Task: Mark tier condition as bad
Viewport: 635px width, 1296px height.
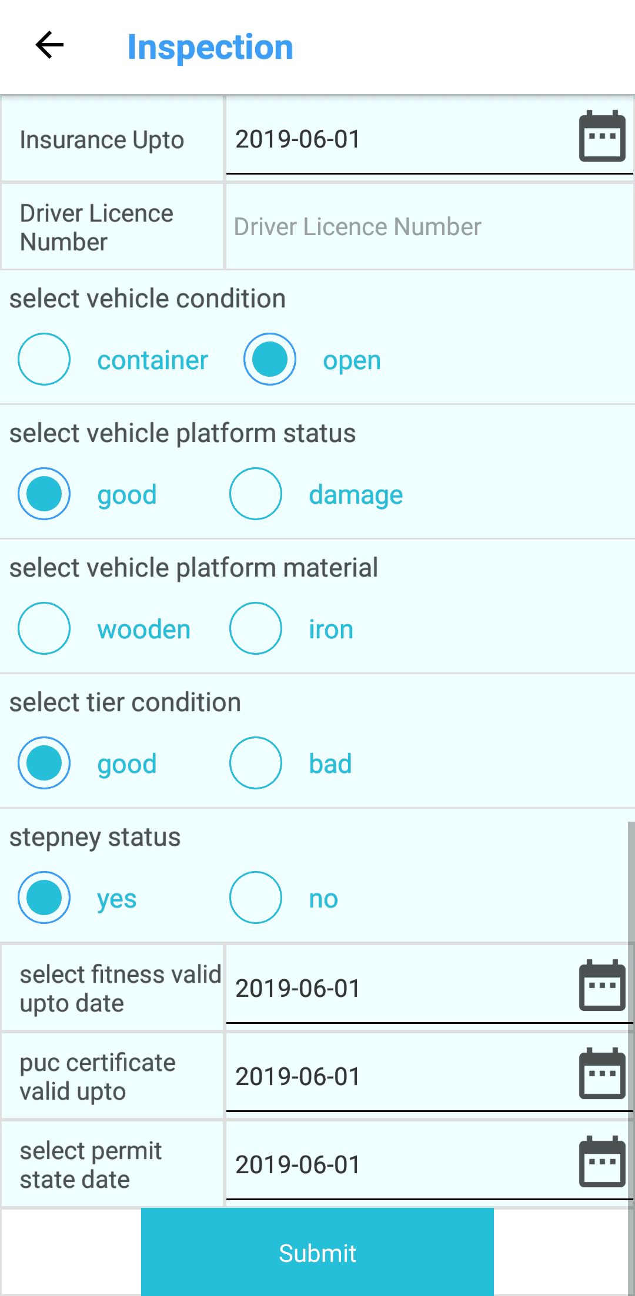Action: (256, 763)
